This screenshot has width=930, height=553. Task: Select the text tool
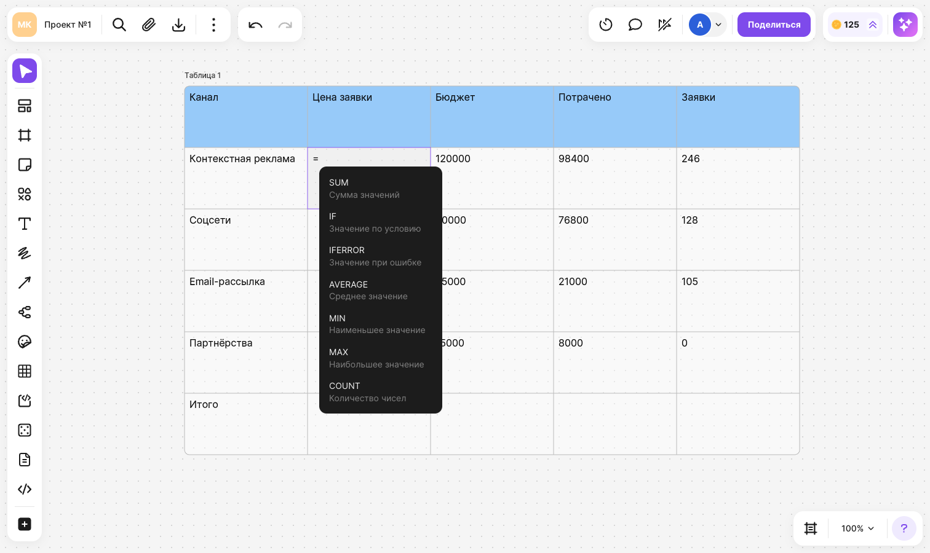click(25, 224)
